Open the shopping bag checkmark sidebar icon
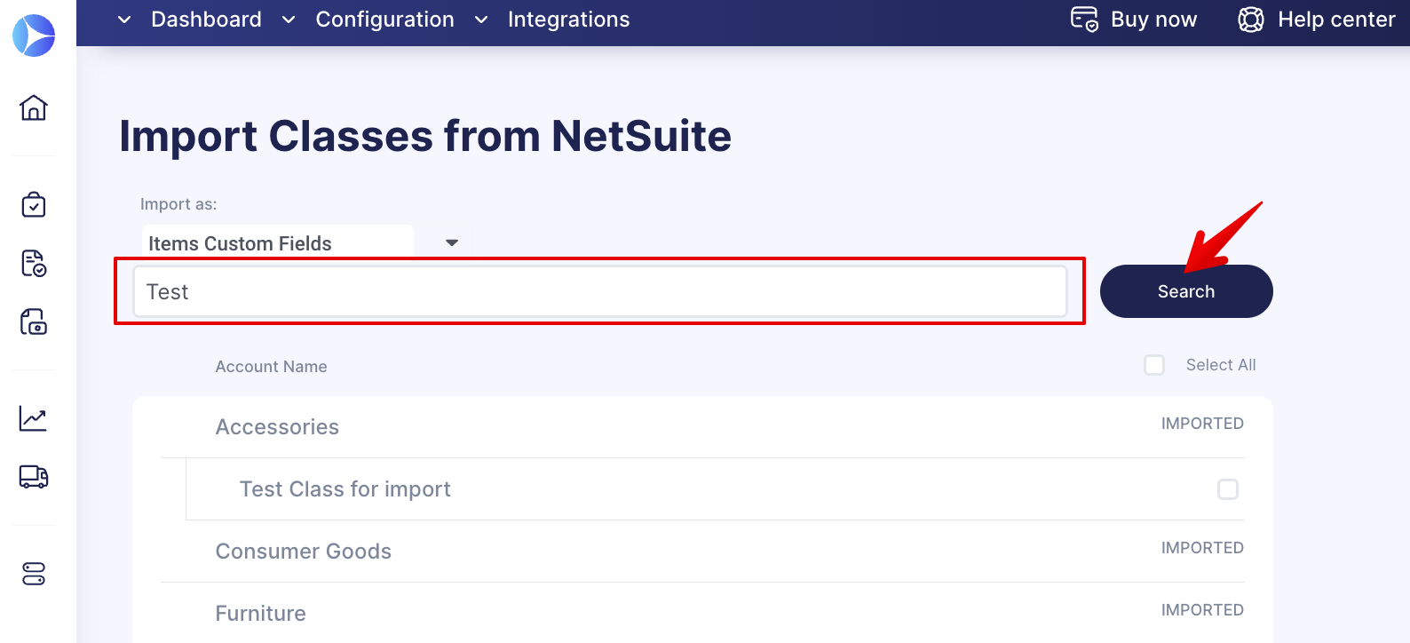1410x643 pixels. tap(34, 204)
